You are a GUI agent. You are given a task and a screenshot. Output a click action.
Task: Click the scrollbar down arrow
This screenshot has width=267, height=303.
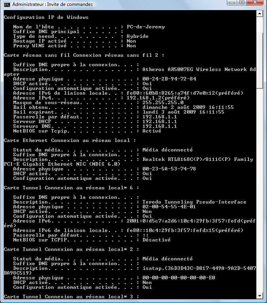260,296
